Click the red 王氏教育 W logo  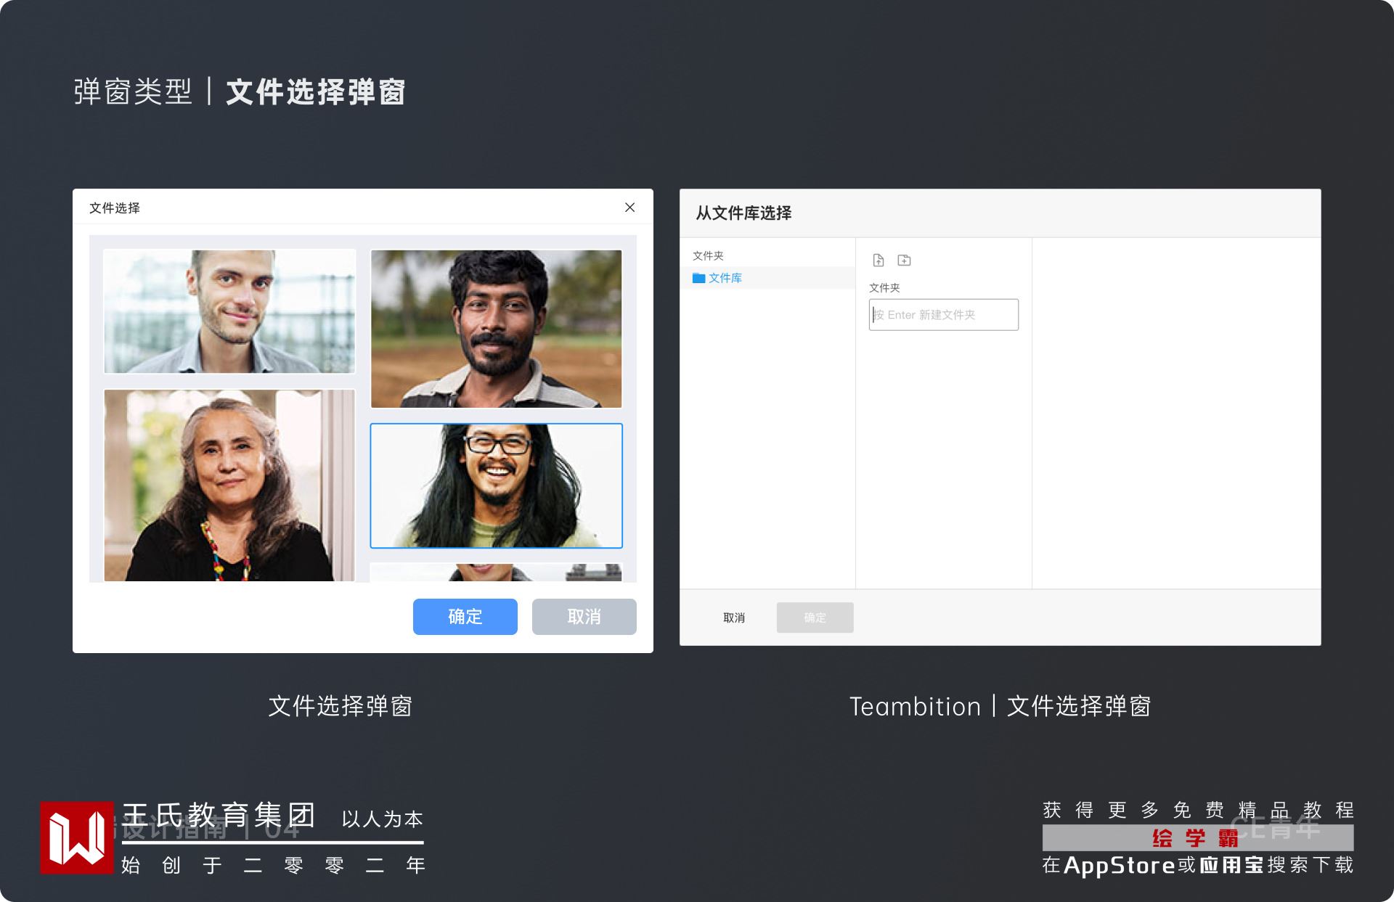pos(77,837)
